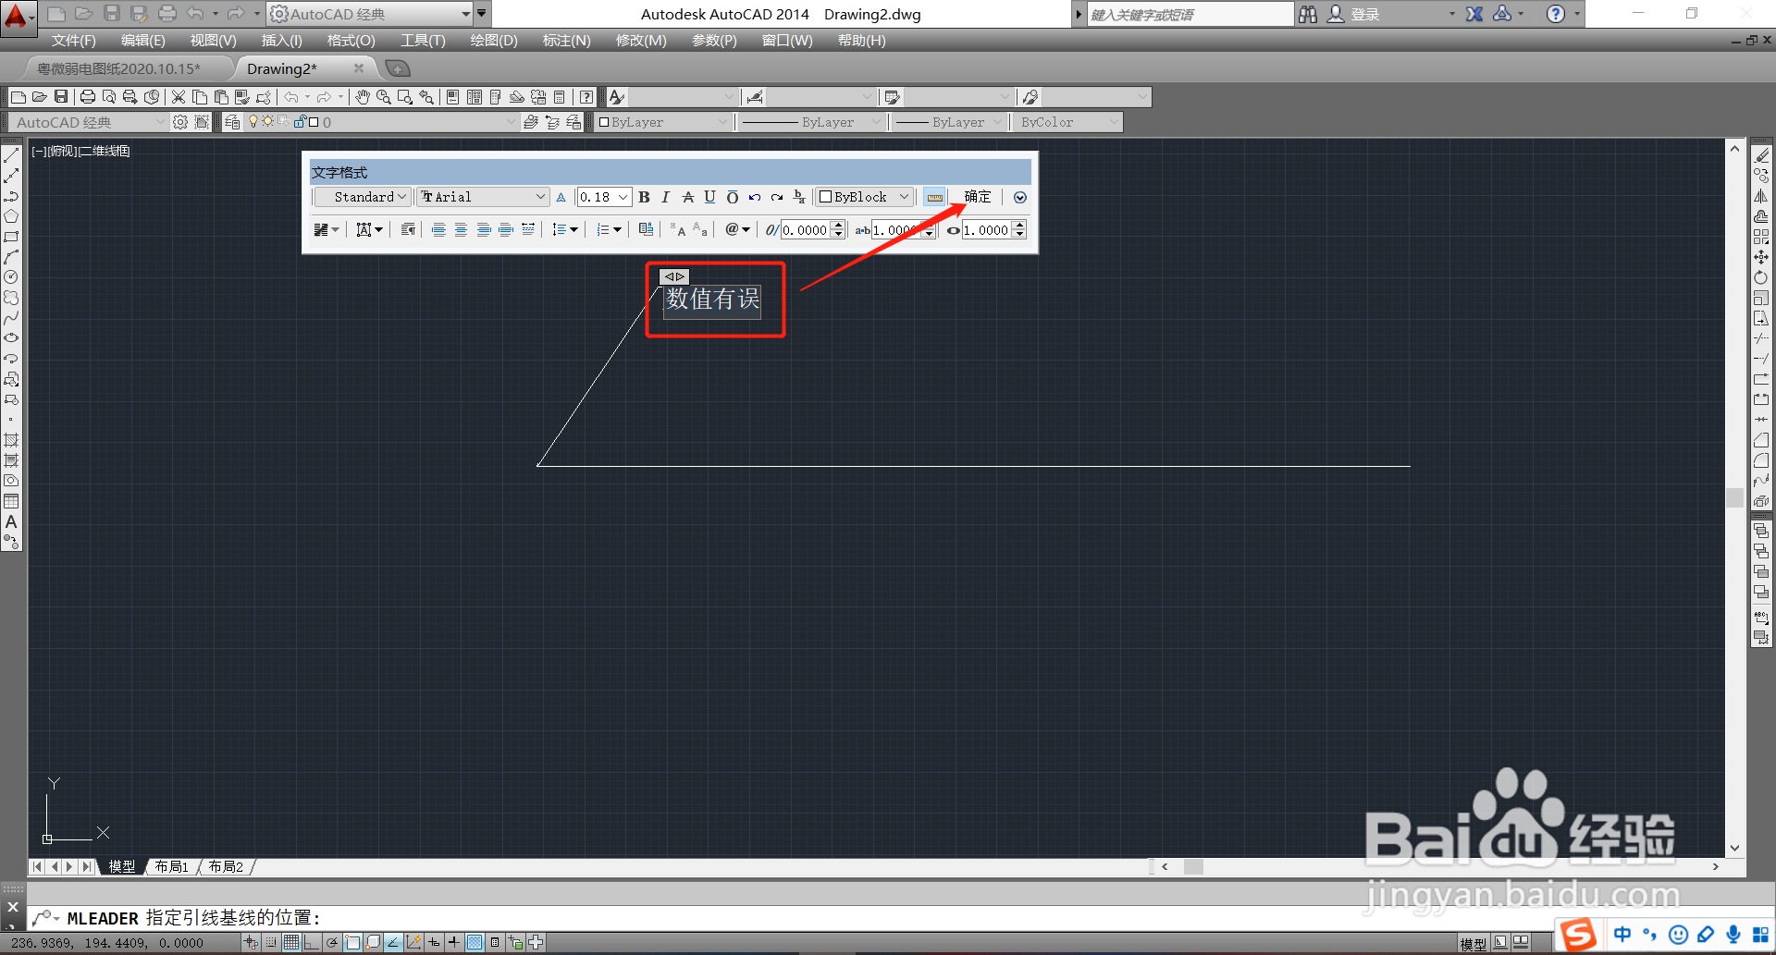Click the Pan hand tool icon
The width and height of the screenshot is (1776, 955).
(363, 97)
